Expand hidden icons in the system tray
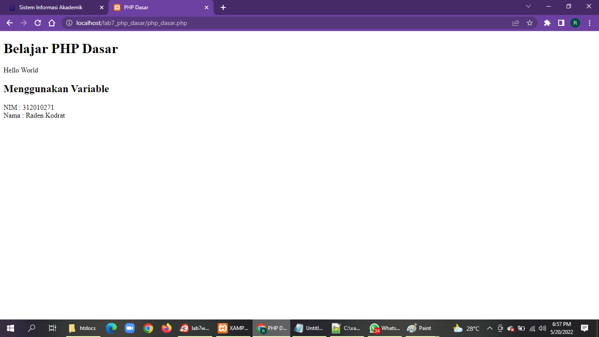Screen dimensions: 599x337 click(x=490, y=328)
